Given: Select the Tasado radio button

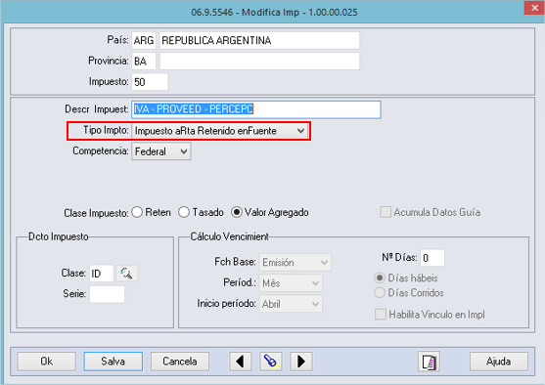Looking at the screenshot, I should coord(184,212).
